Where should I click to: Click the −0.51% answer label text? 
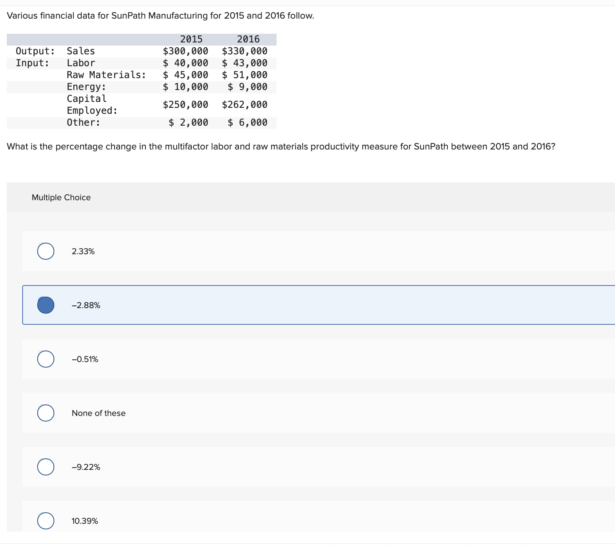point(85,359)
